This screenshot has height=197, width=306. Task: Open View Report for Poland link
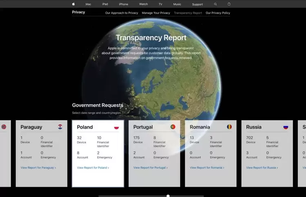[x=93, y=168]
